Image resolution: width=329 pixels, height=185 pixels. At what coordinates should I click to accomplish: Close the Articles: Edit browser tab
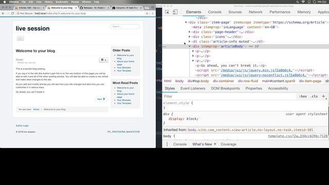[x=43, y=8]
